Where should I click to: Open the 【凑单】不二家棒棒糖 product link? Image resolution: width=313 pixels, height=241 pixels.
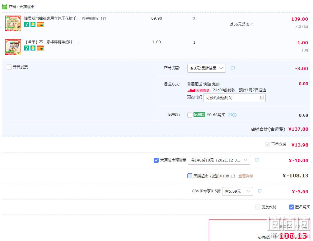[51, 42]
